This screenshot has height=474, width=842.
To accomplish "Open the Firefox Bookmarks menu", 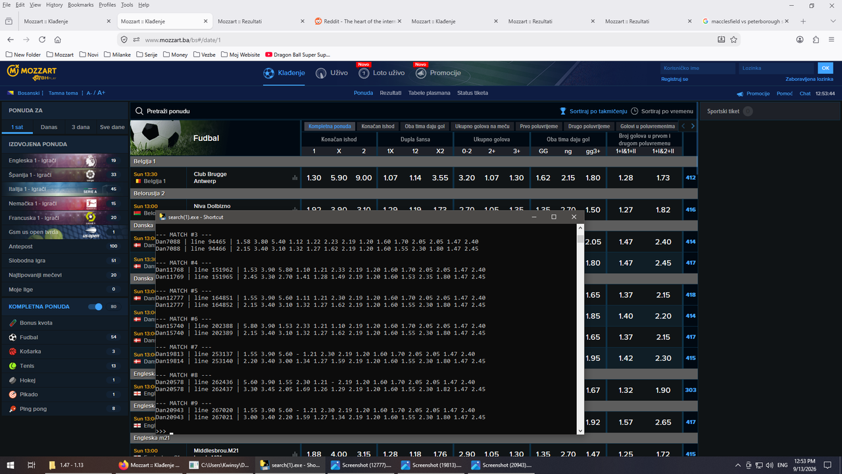I will click(81, 5).
